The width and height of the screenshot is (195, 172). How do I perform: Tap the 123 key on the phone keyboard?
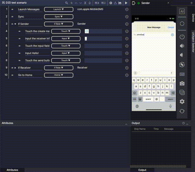coord(134,99)
